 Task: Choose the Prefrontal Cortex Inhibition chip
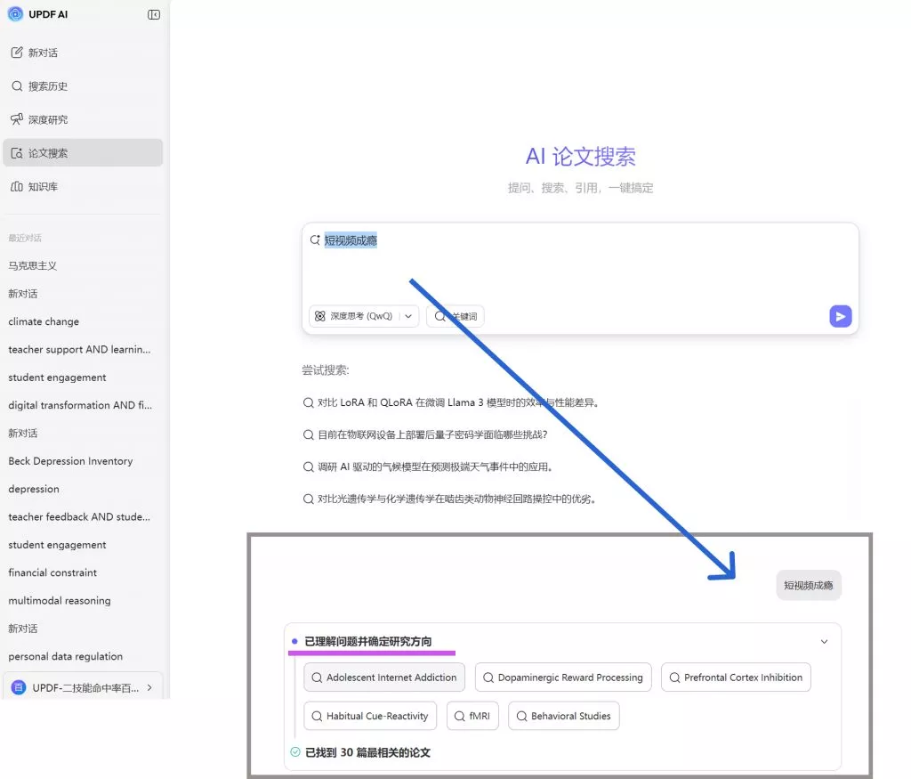[x=736, y=678]
